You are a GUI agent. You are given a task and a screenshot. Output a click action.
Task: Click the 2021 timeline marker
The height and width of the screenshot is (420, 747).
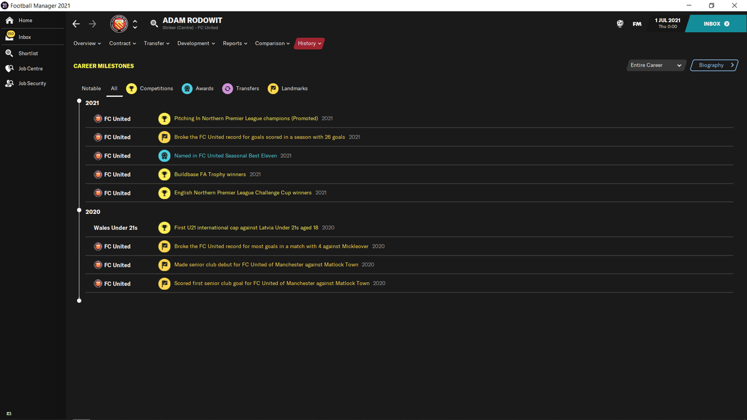coord(79,101)
